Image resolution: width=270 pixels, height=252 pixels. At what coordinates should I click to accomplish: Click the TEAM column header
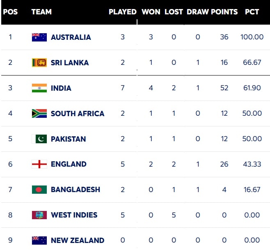coord(41,12)
